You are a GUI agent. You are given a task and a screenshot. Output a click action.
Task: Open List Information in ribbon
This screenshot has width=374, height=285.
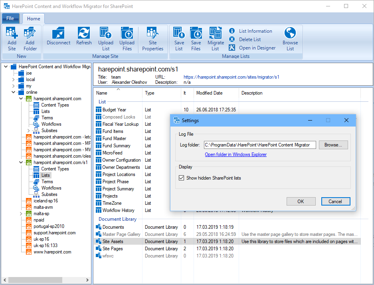(x=250, y=31)
